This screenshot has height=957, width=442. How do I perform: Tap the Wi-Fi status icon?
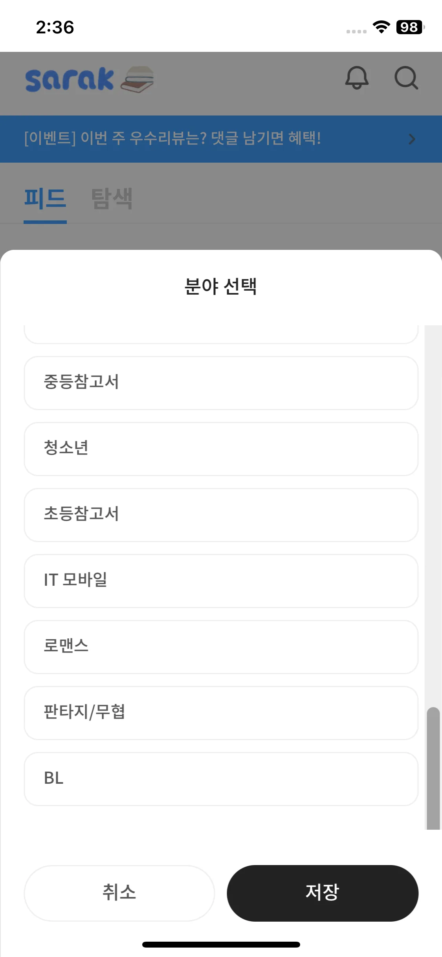click(x=381, y=27)
